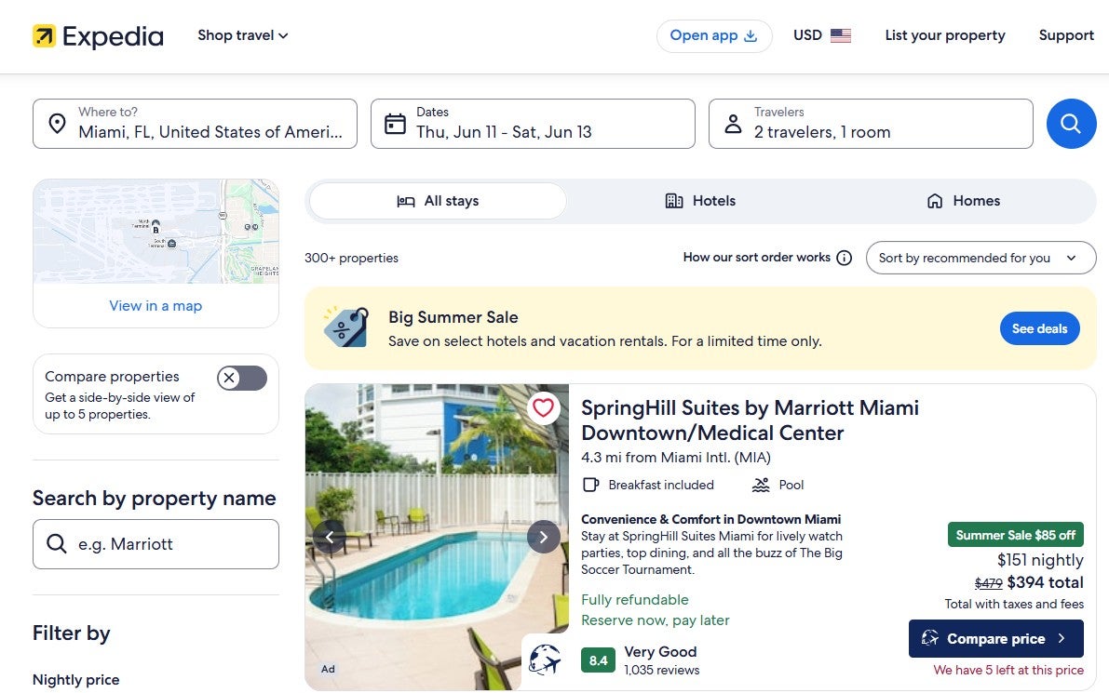Click the house icon on Homes tab
This screenshot has width=1109, height=693.
click(935, 201)
